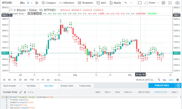The width and height of the screenshot is (182, 109).
Task: Click Save As... in the editor
Action: point(129,92)
